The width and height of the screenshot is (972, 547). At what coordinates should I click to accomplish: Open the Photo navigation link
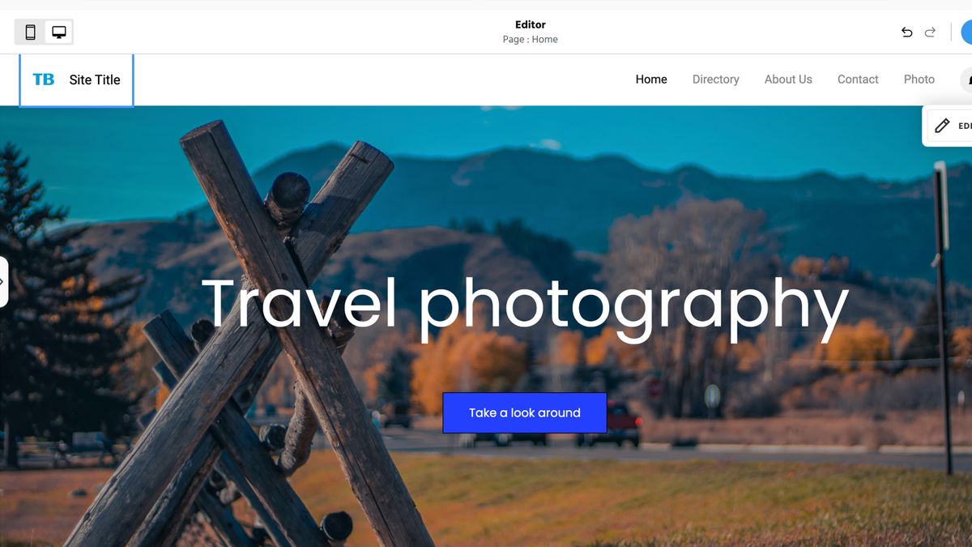[919, 79]
